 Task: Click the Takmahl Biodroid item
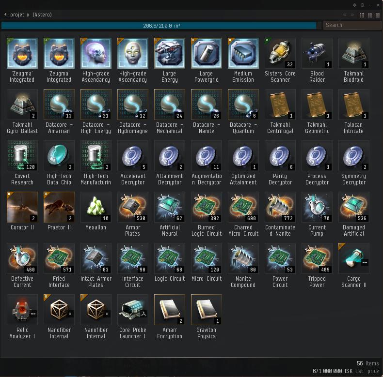[354, 53]
